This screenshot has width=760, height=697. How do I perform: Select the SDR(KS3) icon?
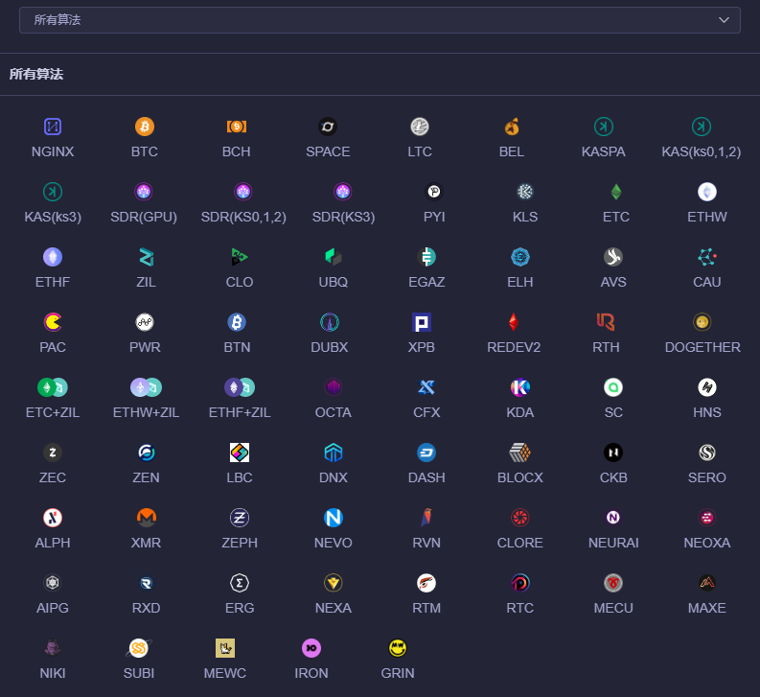[343, 192]
